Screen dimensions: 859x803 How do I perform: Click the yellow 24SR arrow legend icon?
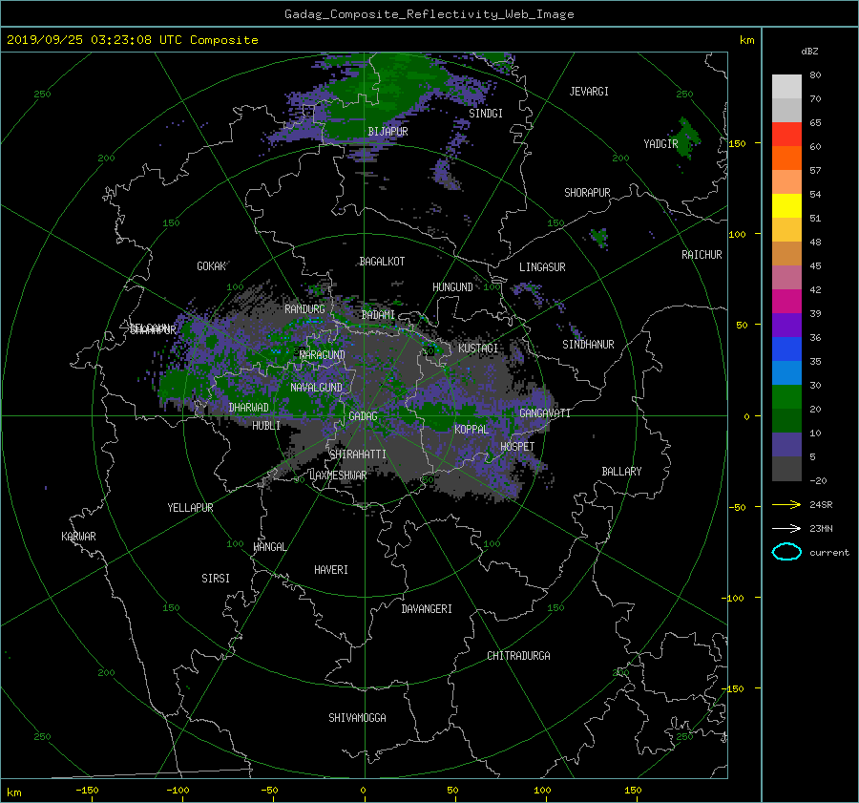click(786, 504)
